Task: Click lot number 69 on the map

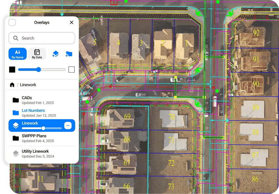Action: [127, 116]
